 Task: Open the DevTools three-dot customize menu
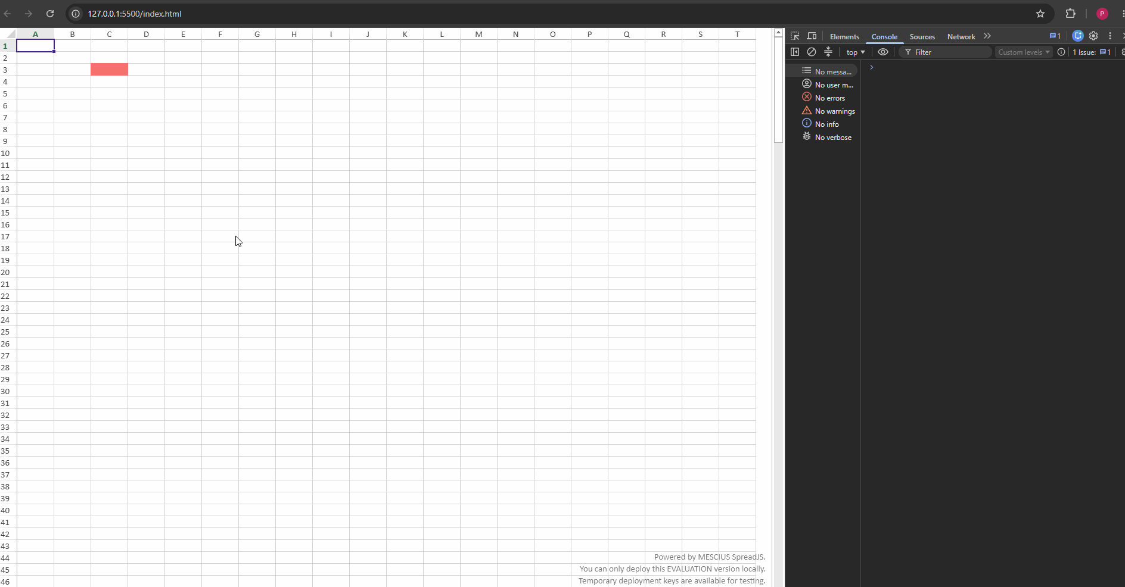click(1110, 36)
